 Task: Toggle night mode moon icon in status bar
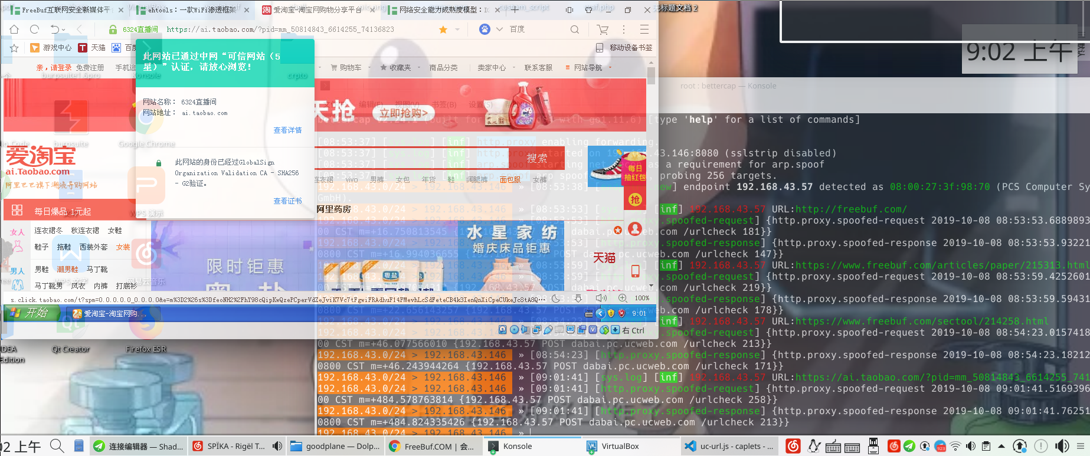point(556,298)
